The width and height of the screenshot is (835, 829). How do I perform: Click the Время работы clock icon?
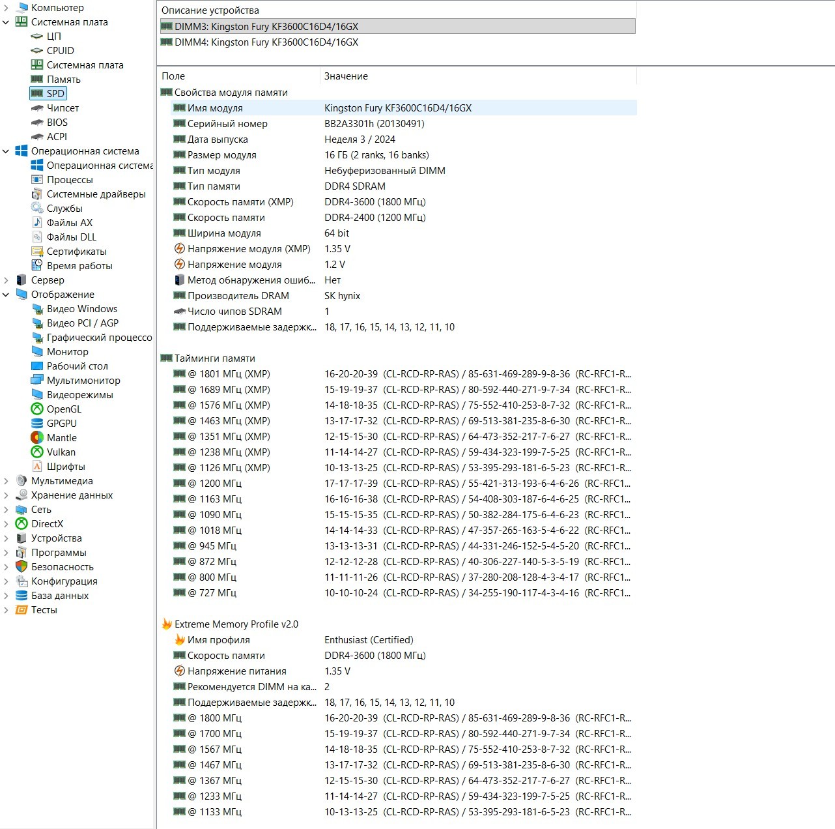[x=37, y=265]
